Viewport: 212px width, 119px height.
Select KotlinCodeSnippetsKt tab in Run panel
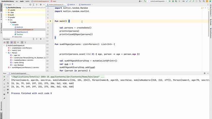point(19,73)
